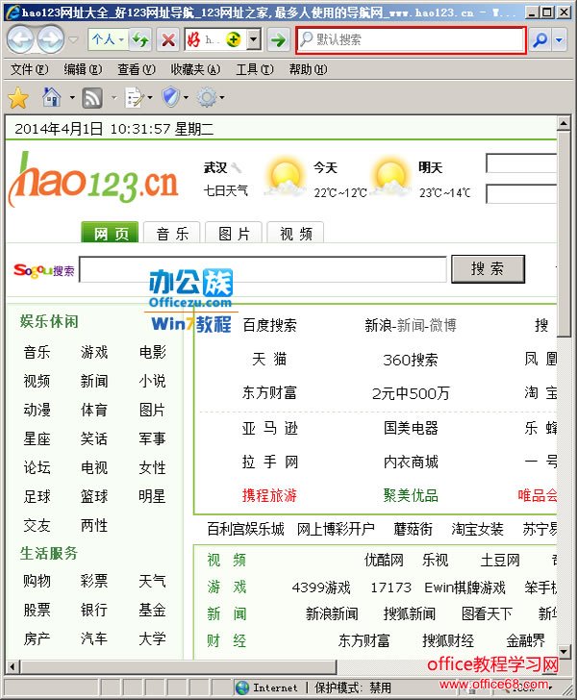
Task: Click tomorrow's sunny weather icon
Action: point(390,177)
